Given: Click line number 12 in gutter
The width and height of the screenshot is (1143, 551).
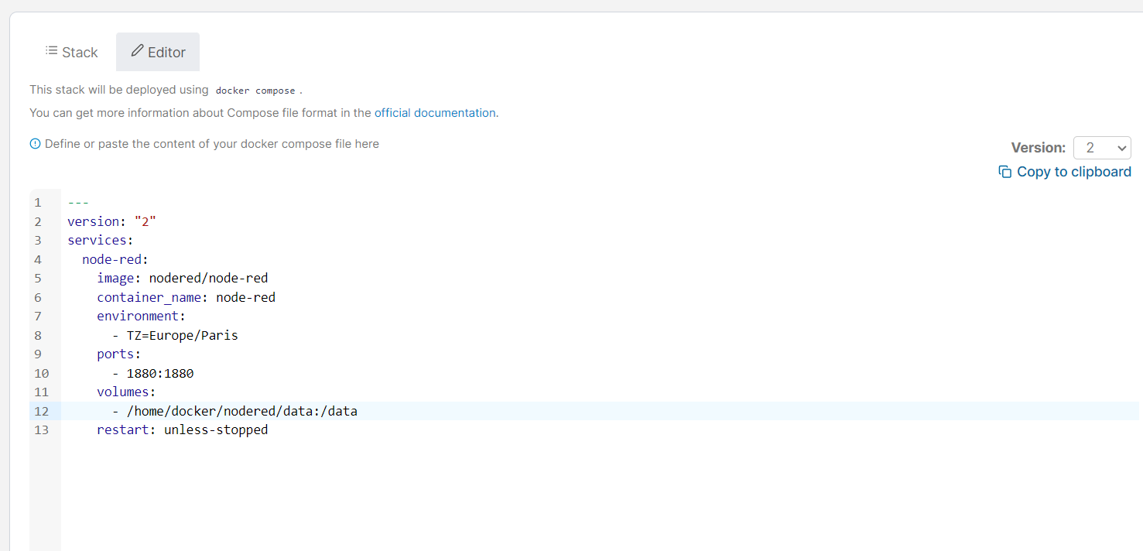Looking at the screenshot, I should (41, 411).
